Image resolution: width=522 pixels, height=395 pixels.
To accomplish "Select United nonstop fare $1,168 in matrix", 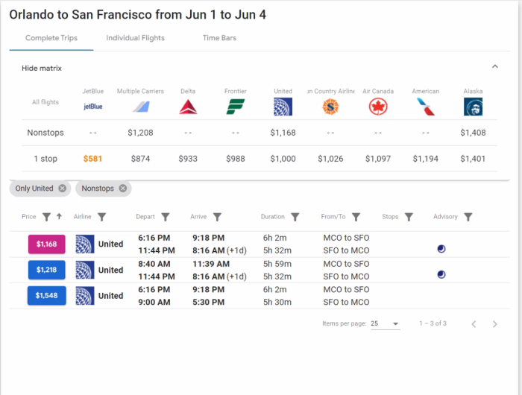I will coord(283,133).
